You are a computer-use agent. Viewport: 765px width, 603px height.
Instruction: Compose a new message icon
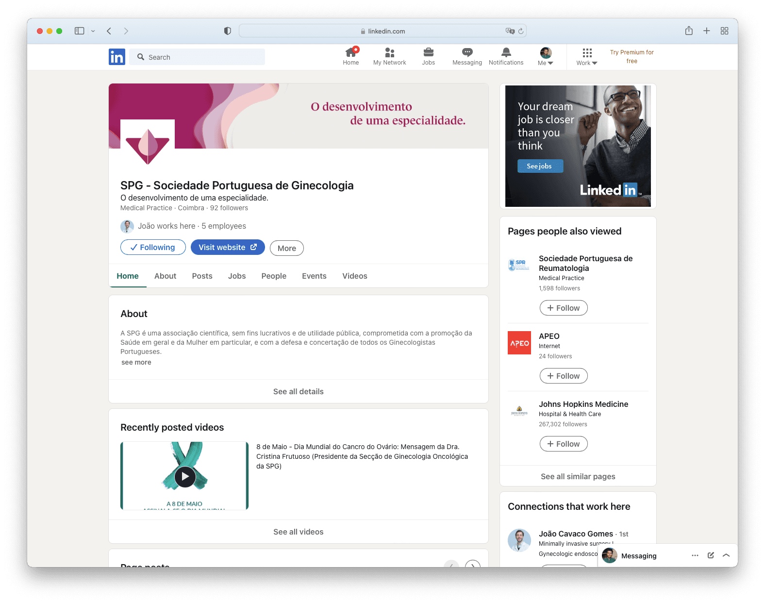click(x=711, y=555)
